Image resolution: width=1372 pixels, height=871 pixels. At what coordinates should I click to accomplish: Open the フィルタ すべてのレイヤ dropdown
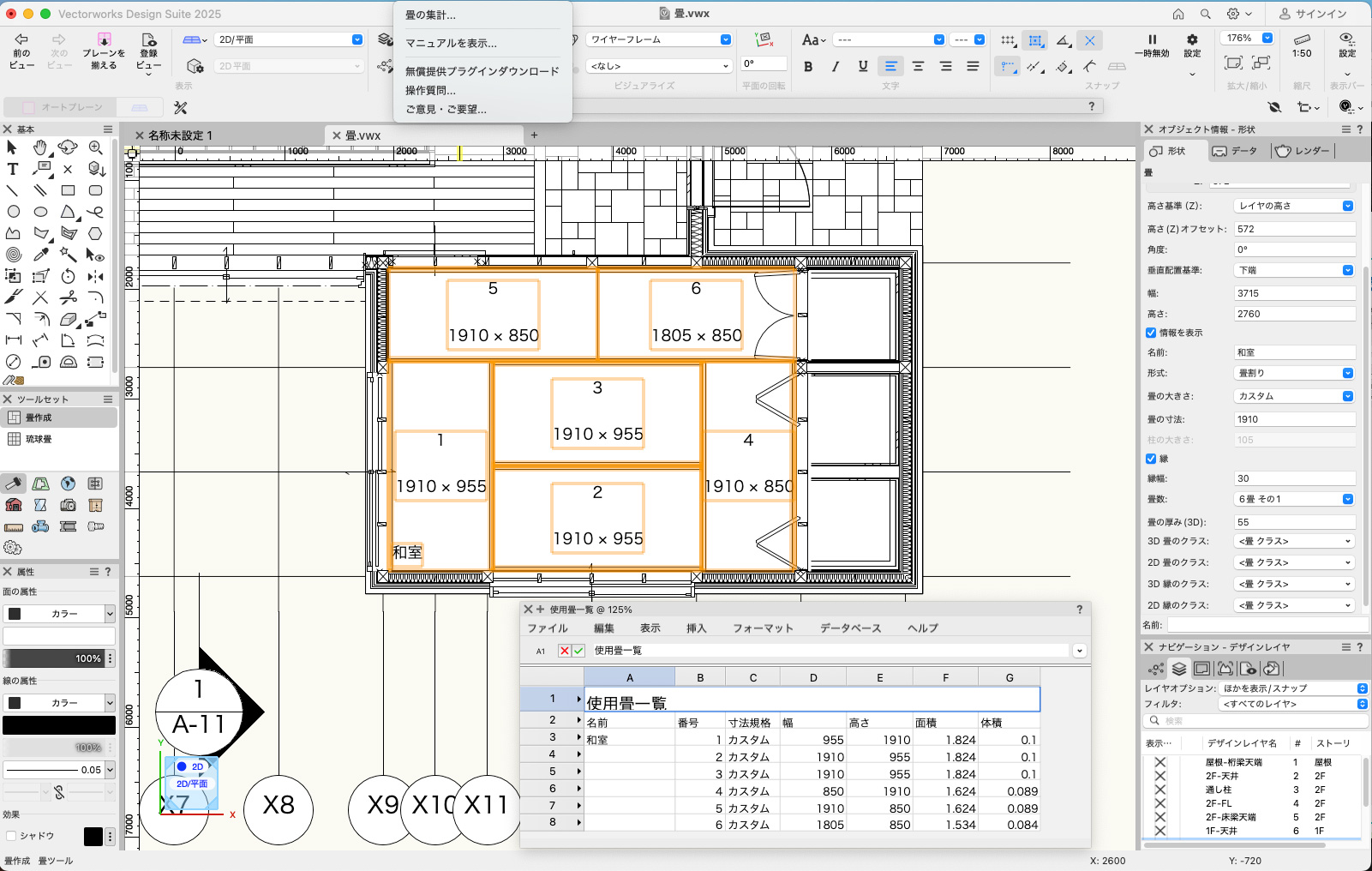click(x=1294, y=704)
